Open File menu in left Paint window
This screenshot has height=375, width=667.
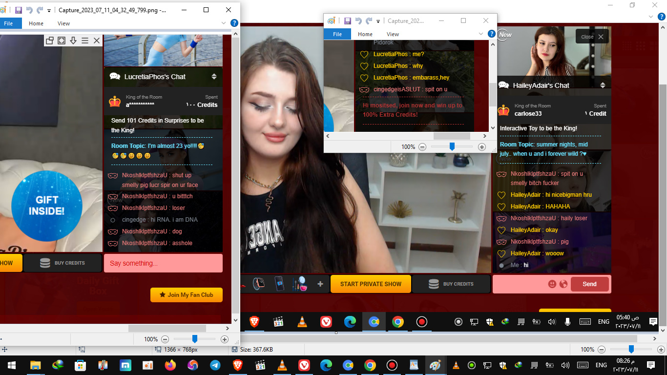(x=9, y=23)
